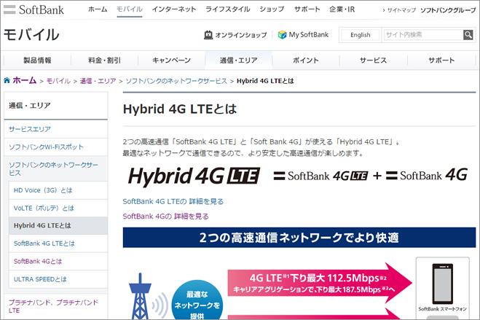This screenshot has width=480, height=320.
Task: Open the モバイル top menu
Action: click(x=130, y=9)
